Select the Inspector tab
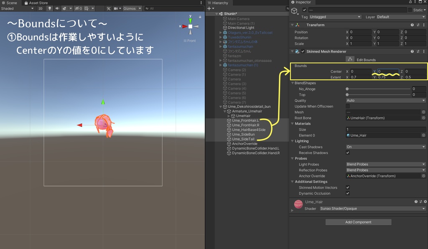This screenshot has width=428, height=249. (301, 2)
